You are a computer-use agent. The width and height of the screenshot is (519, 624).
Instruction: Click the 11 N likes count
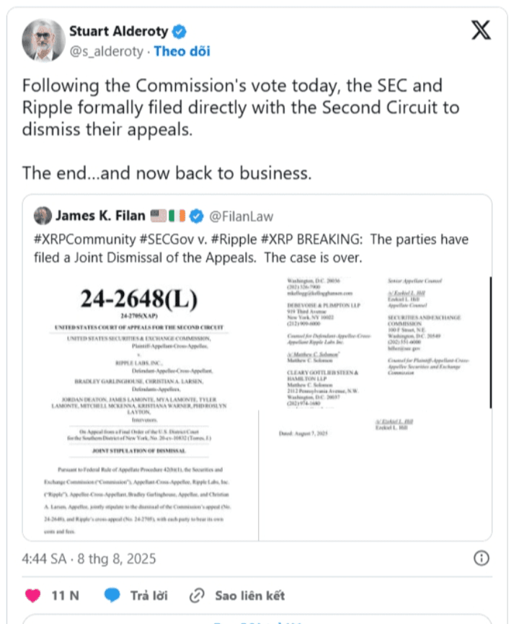(x=65, y=596)
